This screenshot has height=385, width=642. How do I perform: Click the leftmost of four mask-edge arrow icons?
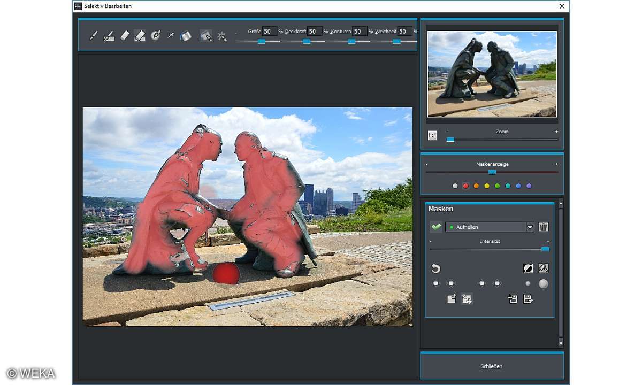(x=436, y=283)
